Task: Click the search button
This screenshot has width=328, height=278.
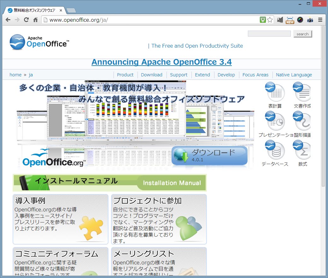Action: click(x=302, y=34)
